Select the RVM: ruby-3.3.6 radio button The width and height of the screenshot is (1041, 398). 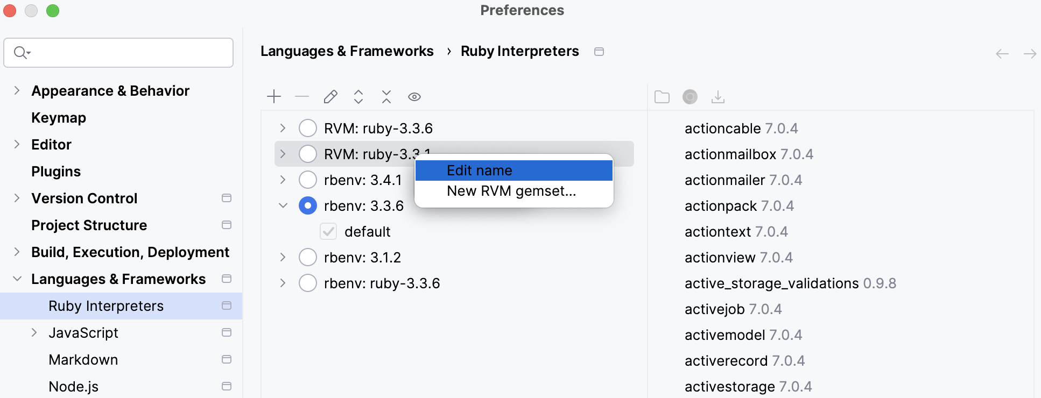click(x=308, y=129)
